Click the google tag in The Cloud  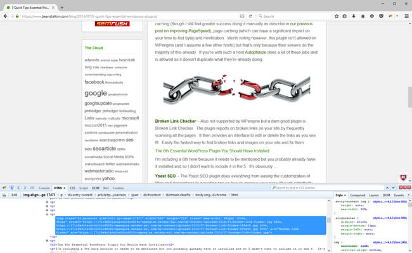[x=96, y=94]
